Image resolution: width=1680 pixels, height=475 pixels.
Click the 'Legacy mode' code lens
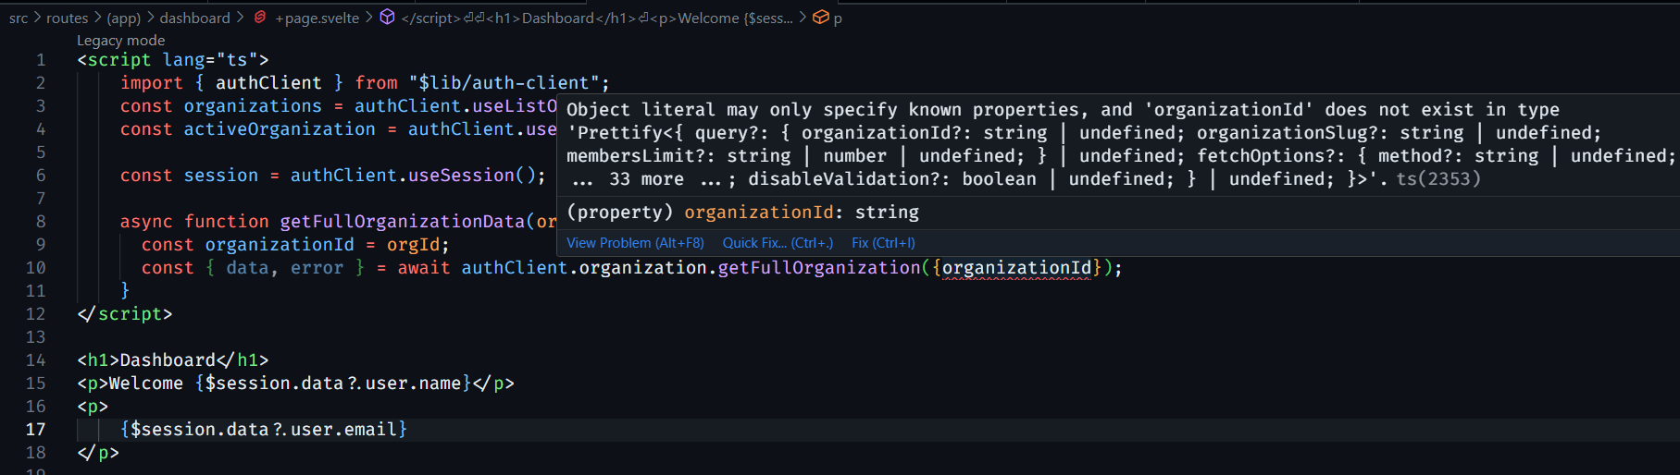coord(120,41)
